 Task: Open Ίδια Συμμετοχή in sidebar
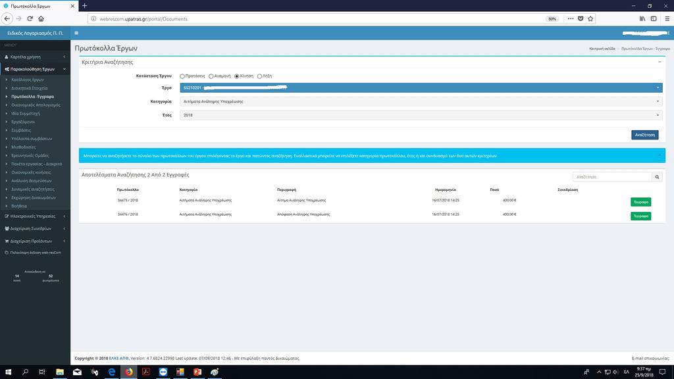coord(26,113)
